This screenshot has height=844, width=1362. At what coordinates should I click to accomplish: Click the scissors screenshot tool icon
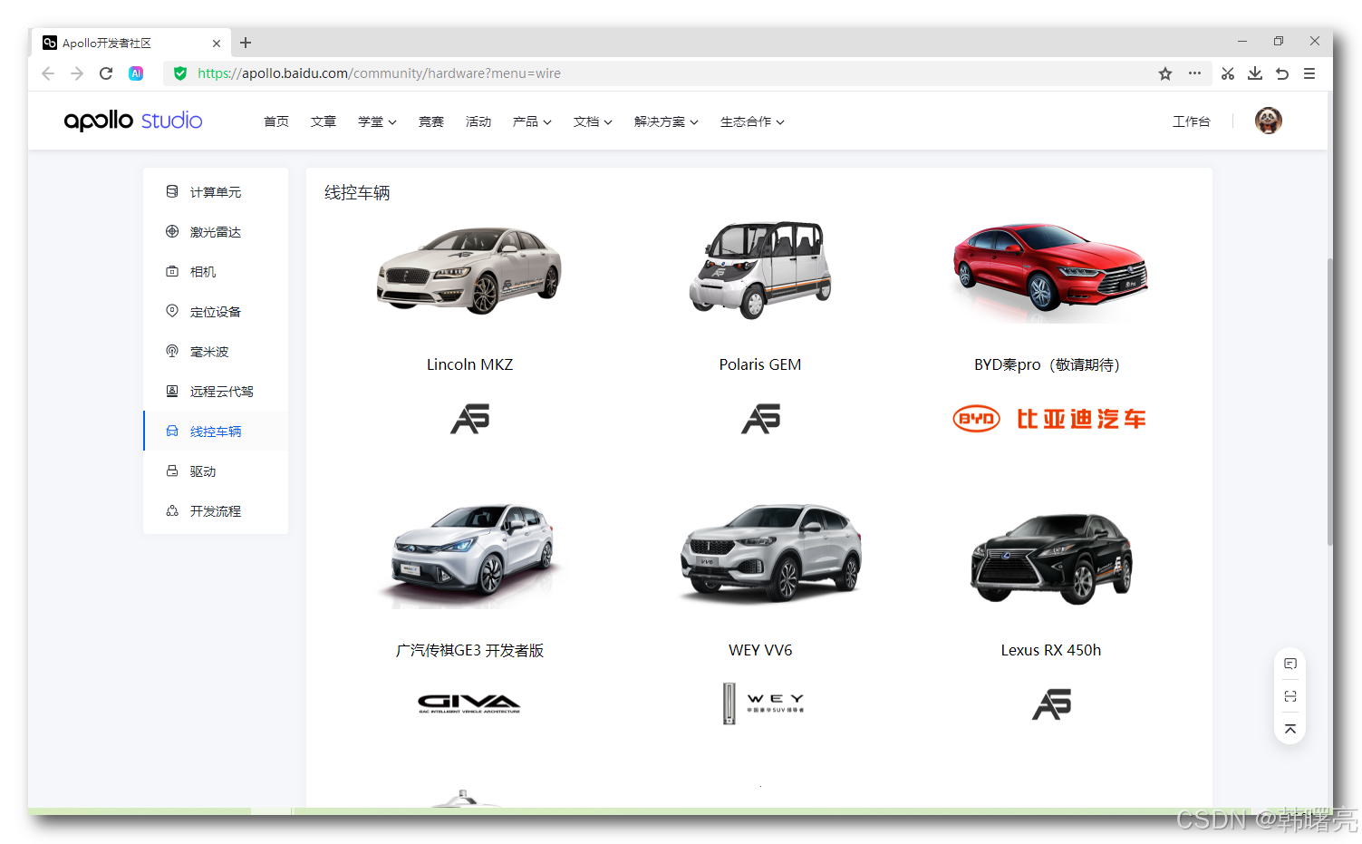coord(1228,73)
